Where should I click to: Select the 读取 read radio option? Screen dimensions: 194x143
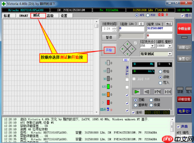160,77
